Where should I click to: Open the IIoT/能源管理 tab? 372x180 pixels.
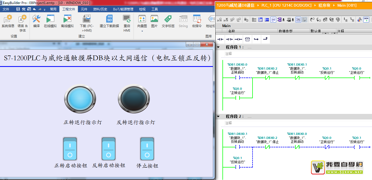point(123,9)
